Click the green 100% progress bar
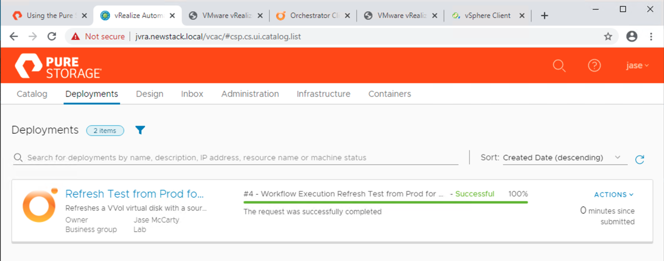This screenshot has height=261, width=664. tap(385, 202)
